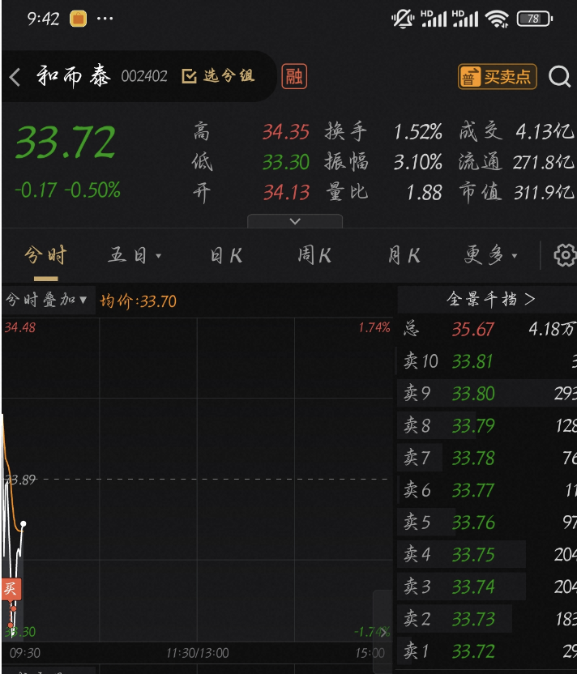This screenshot has height=674, width=577.
Task: Tap the turnover rate 1.52%
Action: [x=418, y=132]
